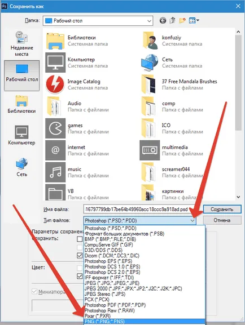Screen dimensions: 245x325
Task: Choose CompuServe GIF format
Action: (x=144, y=244)
